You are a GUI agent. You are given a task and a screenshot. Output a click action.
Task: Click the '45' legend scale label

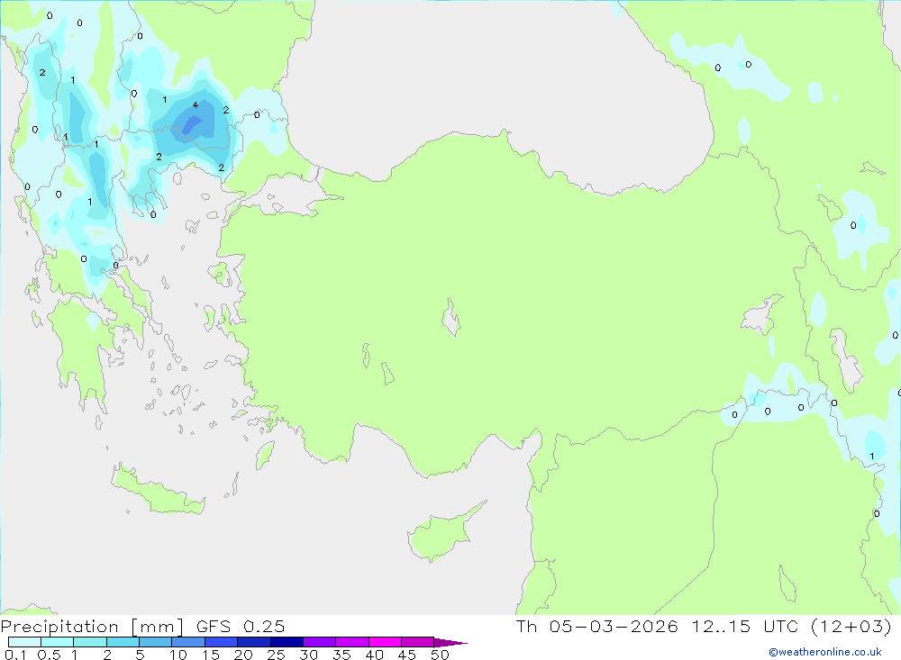407,655
